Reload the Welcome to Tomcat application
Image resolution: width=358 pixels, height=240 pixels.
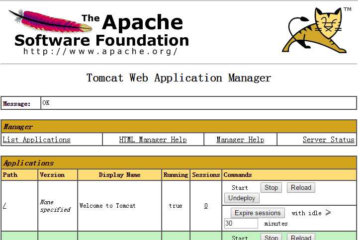[301, 187]
